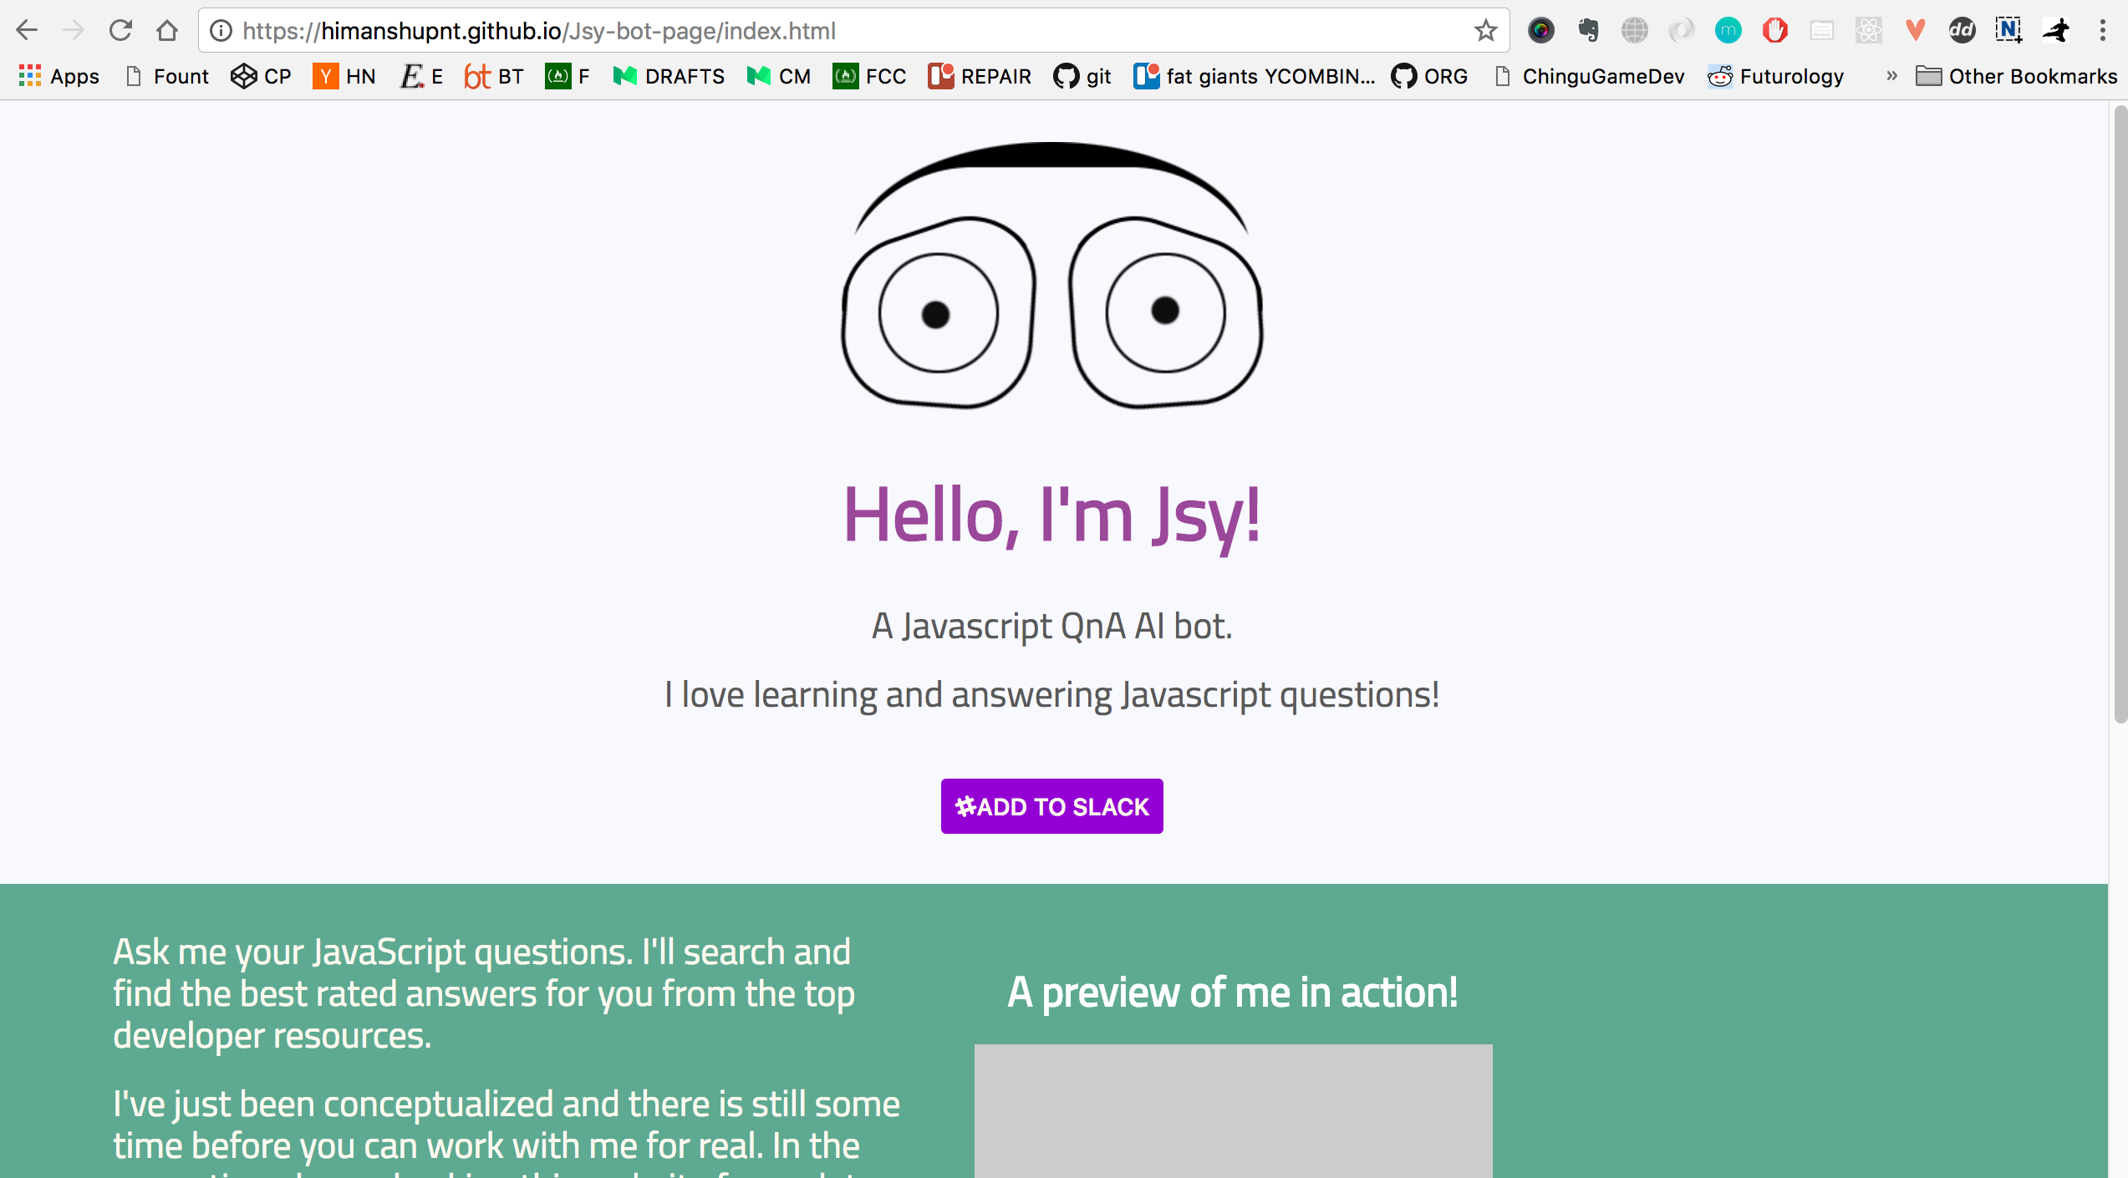The width and height of the screenshot is (2128, 1178).
Task: Open the Nimbus screenshot 'N' extension
Action: pyautogui.click(x=2008, y=31)
